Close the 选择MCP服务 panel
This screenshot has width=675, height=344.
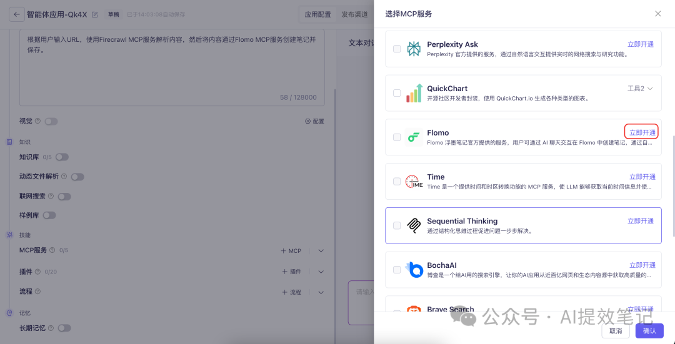[x=657, y=14]
